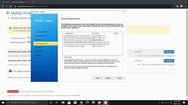Viewport: 188px width, 105px height.
Task: Select Find latest products step in sidebar
Action: [x=41, y=36]
